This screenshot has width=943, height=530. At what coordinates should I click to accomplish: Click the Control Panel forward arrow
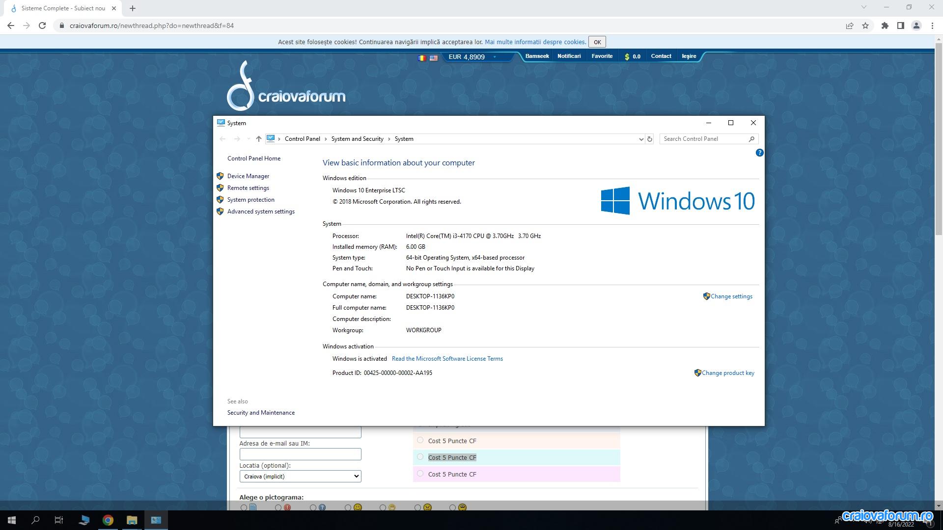click(x=237, y=139)
